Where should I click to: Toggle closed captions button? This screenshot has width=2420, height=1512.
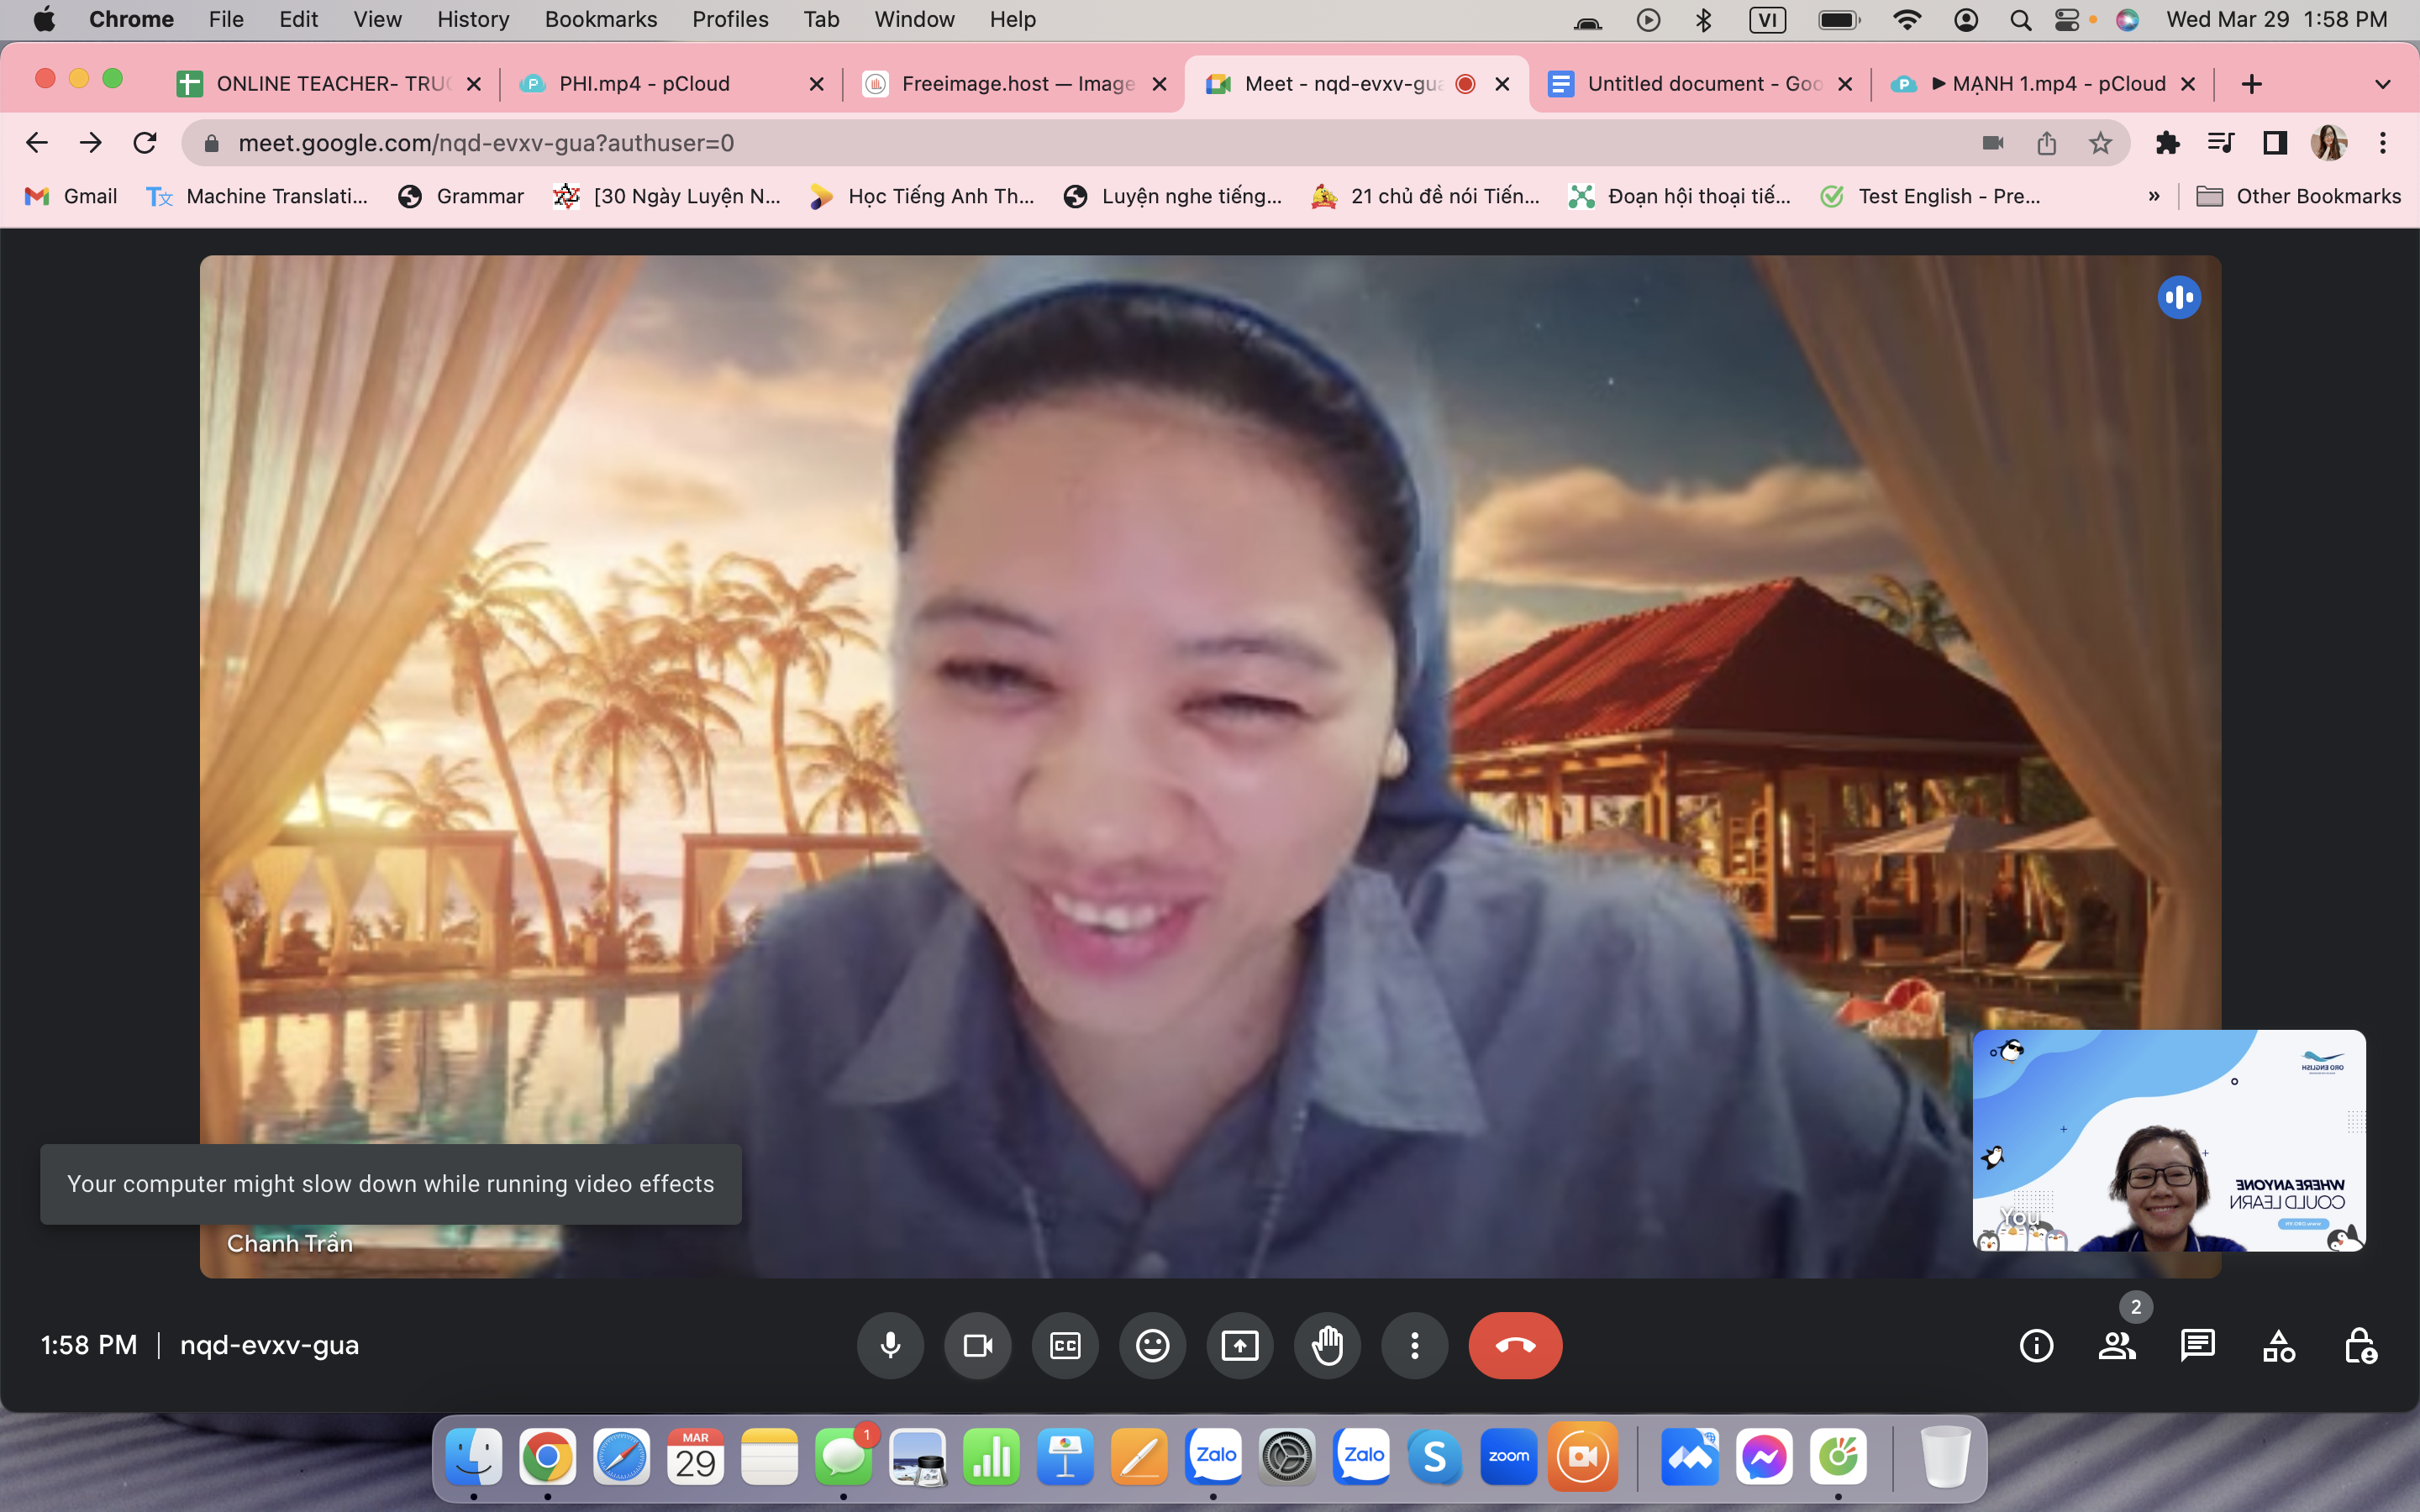pos(1065,1345)
